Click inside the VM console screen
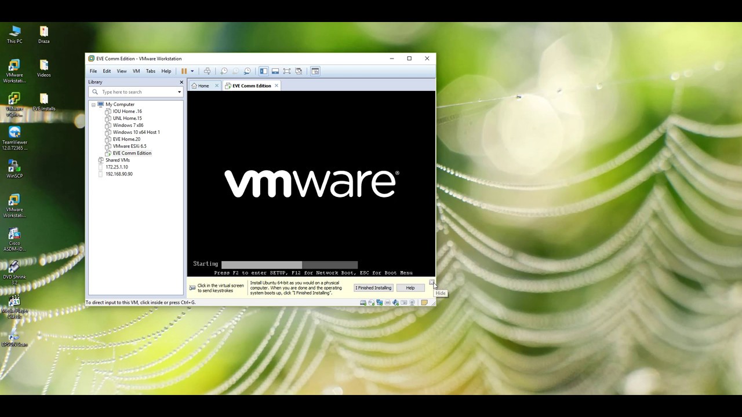The width and height of the screenshot is (742, 417). click(x=311, y=184)
